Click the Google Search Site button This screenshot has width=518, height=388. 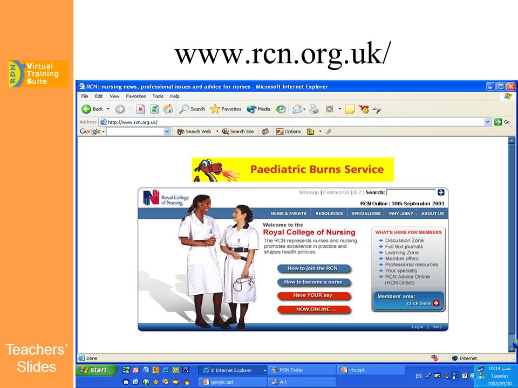(x=238, y=131)
